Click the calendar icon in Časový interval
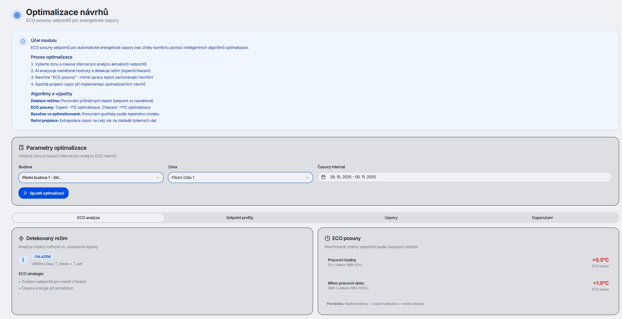The height and width of the screenshot is (319, 622). click(x=323, y=177)
